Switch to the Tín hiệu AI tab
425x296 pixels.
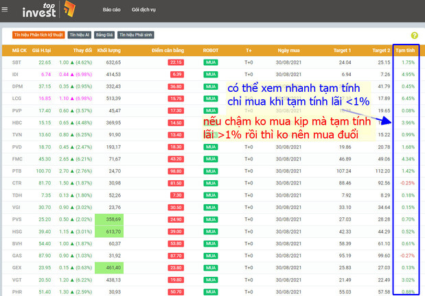point(80,34)
